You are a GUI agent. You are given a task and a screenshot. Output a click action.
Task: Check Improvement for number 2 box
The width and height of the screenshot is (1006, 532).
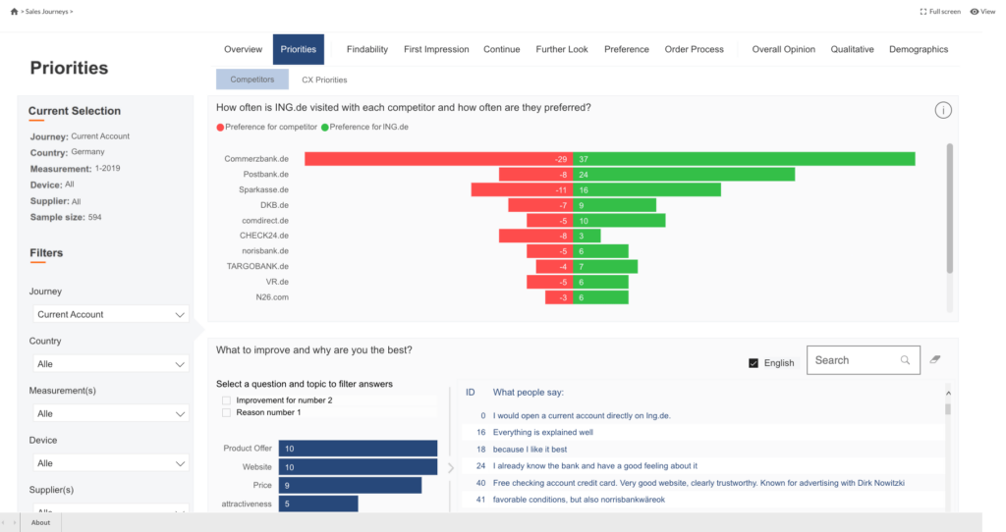click(227, 400)
